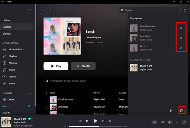Go to Home
The width and height of the screenshot is (190, 128).
click(6, 20)
